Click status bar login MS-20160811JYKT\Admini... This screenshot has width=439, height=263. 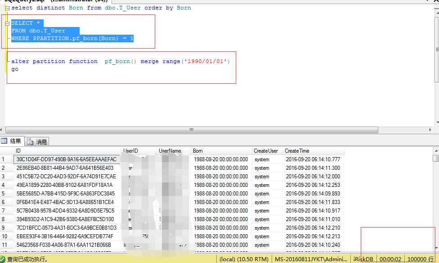(311, 259)
